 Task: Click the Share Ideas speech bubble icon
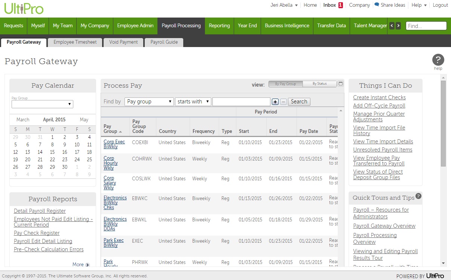(x=377, y=5)
